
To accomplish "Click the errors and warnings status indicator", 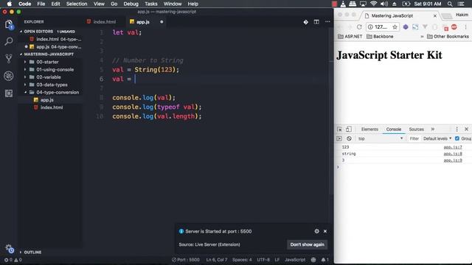I will click(x=13, y=260).
